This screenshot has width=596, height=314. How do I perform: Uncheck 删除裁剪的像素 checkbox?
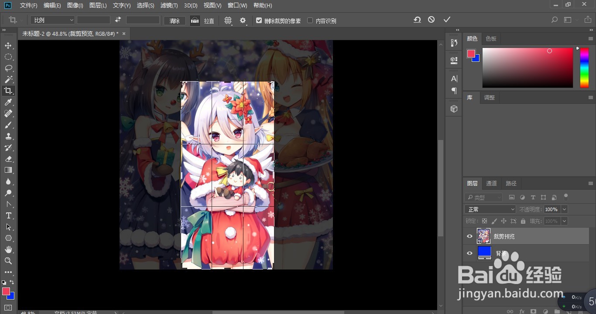coord(259,20)
